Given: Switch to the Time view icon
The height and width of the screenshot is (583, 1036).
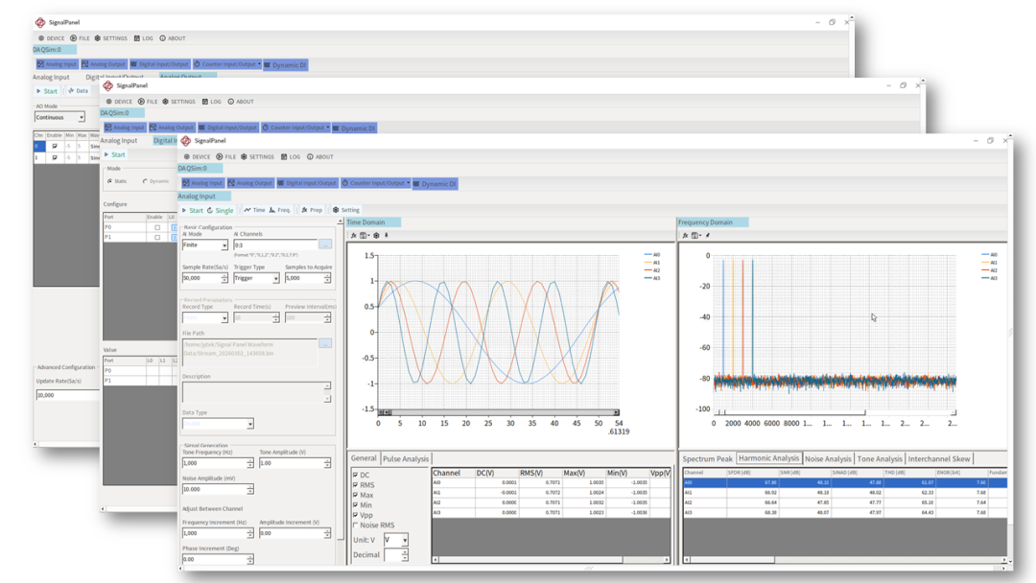Looking at the screenshot, I should pyautogui.click(x=254, y=210).
